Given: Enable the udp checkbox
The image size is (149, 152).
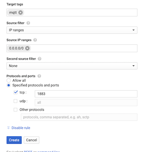Looking at the screenshot, I should tap(16, 101).
